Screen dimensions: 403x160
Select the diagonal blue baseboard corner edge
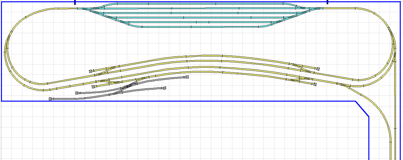tap(362, 109)
